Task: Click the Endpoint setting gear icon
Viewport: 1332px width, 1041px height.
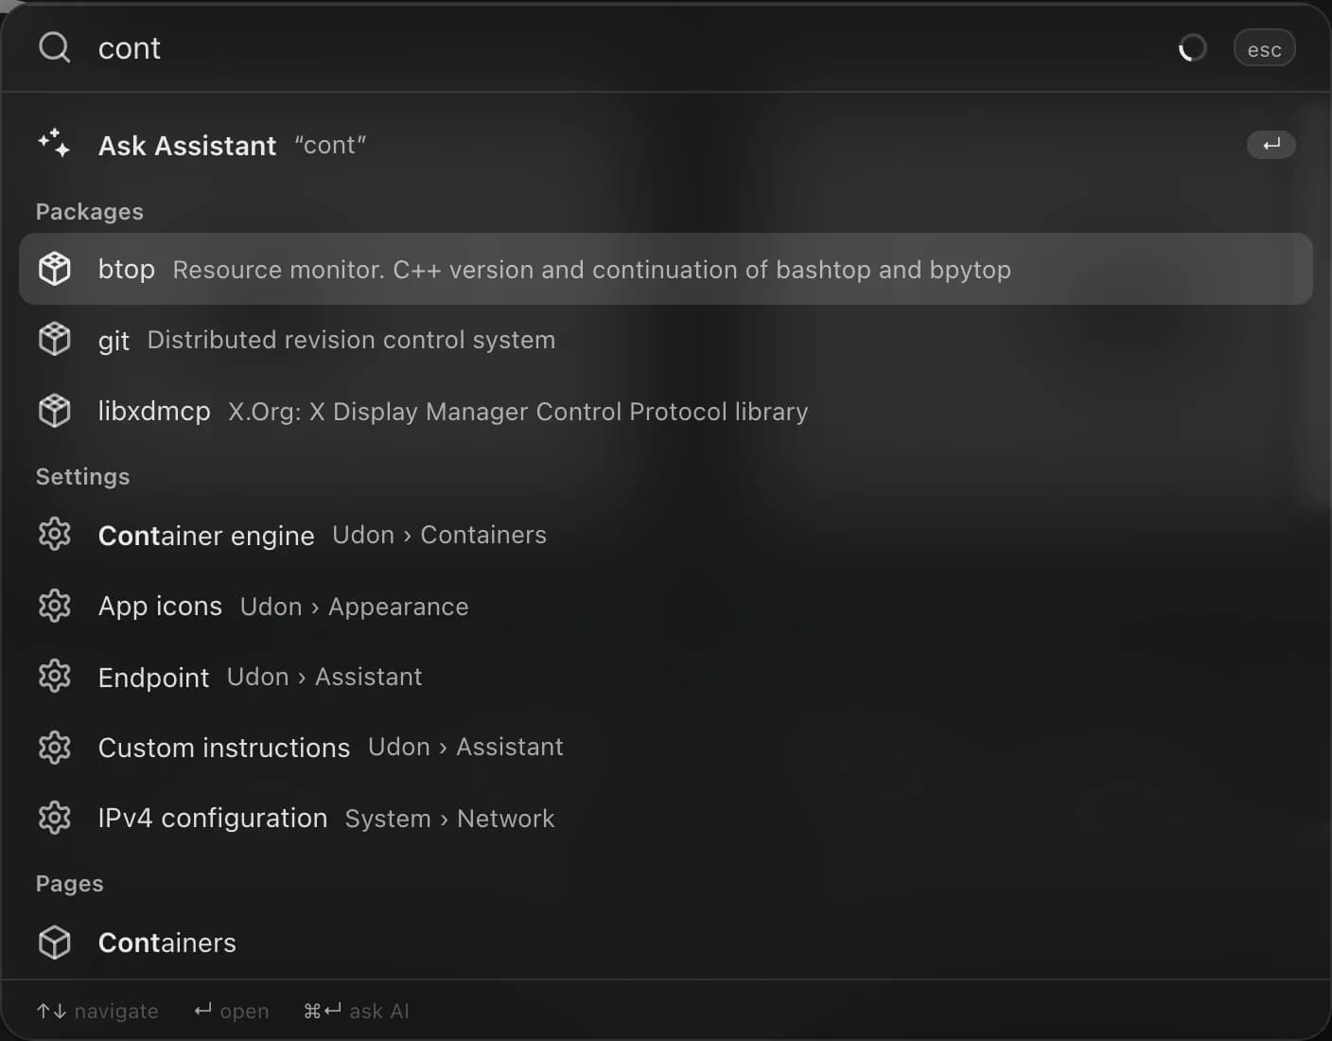Action: pos(54,676)
